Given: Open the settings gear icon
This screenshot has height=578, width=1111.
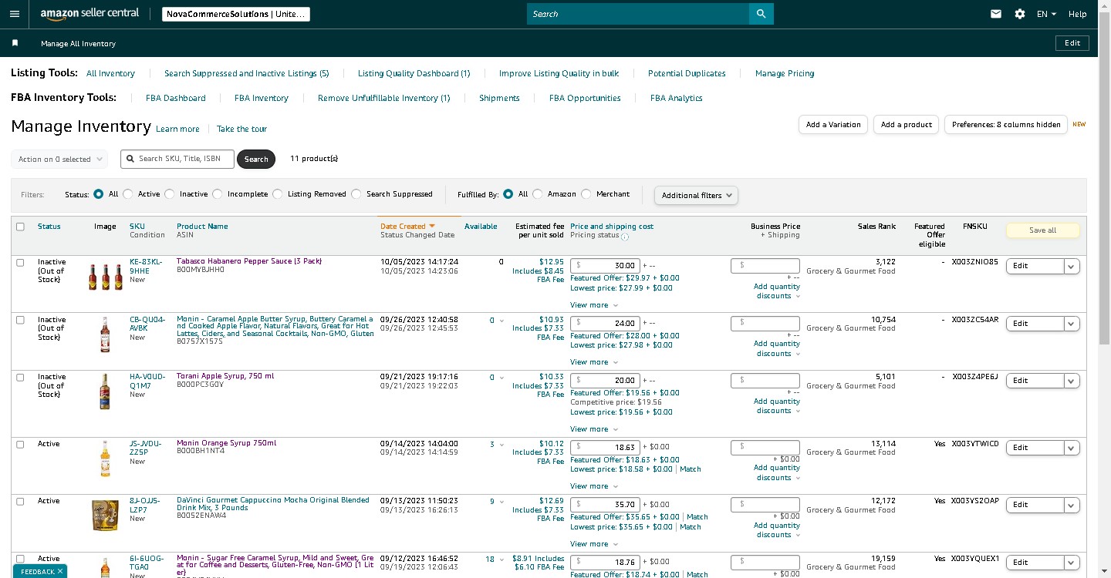Looking at the screenshot, I should pyautogui.click(x=1019, y=14).
